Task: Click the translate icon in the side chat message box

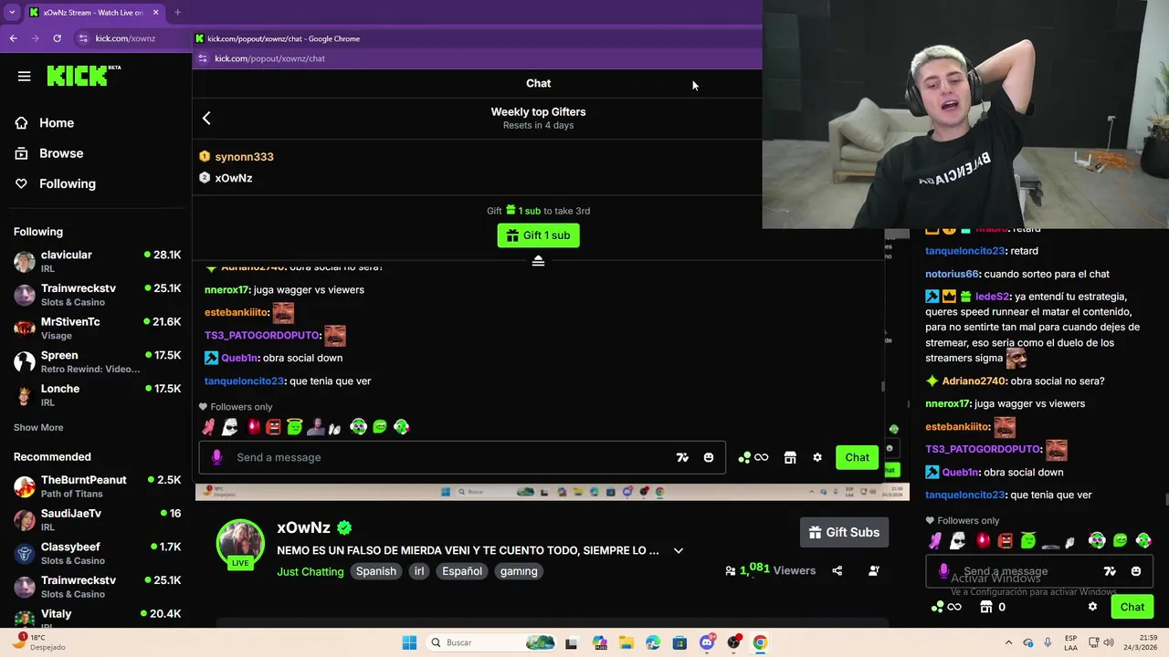Action: coord(1110,571)
